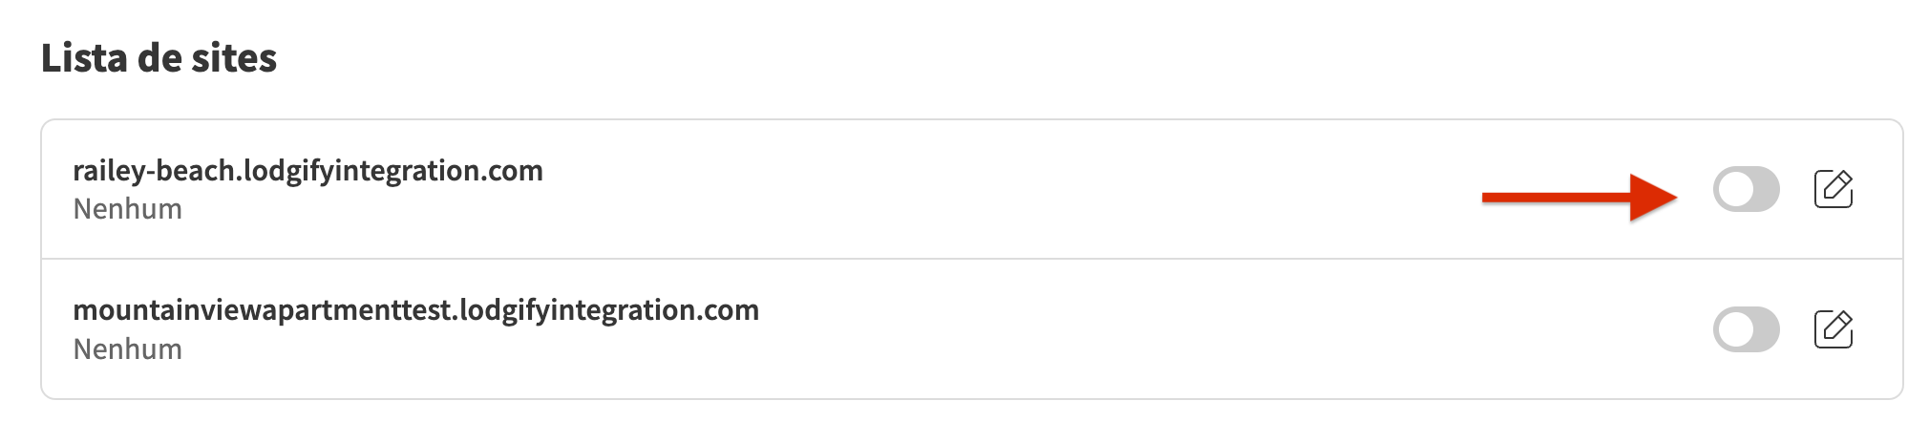Edit the railey-beach.lodgifyintegration.com site
The height and width of the screenshot is (443, 1929).
tap(1833, 189)
